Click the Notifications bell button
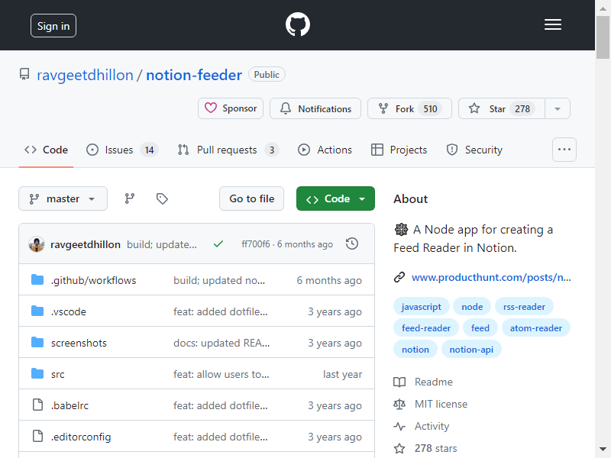 tap(315, 108)
